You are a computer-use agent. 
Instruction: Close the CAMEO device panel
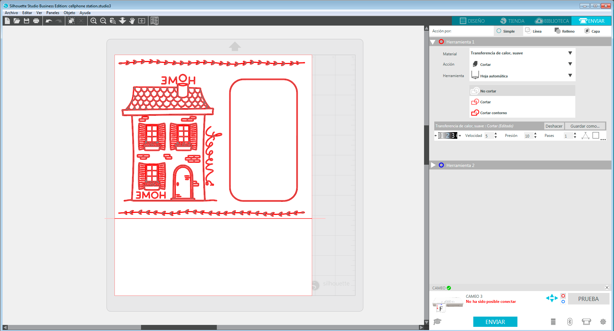pyautogui.click(x=607, y=288)
